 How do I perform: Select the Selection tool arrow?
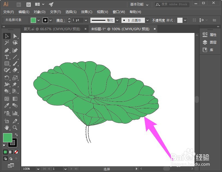(x=7, y=36)
